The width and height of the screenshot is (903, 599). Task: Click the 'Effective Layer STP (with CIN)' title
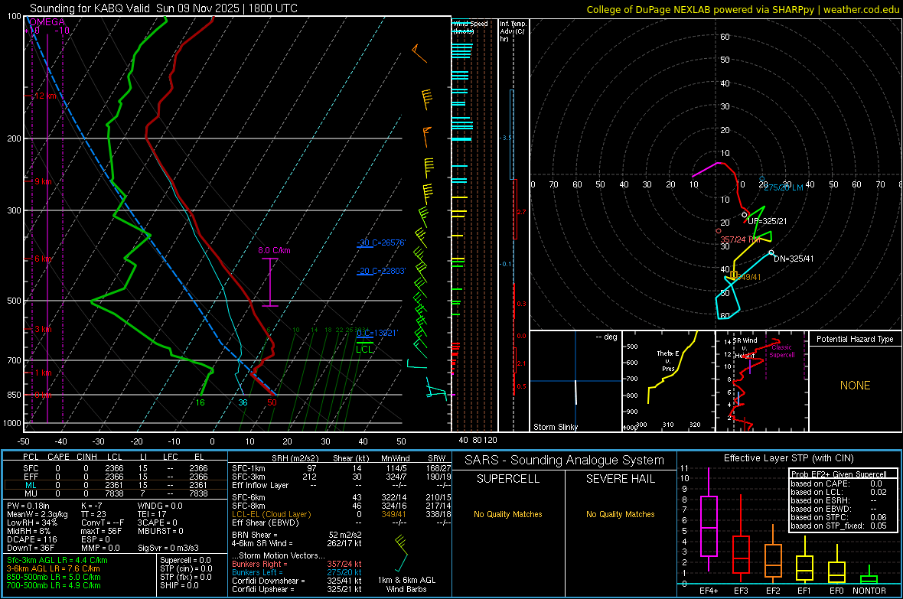788,458
